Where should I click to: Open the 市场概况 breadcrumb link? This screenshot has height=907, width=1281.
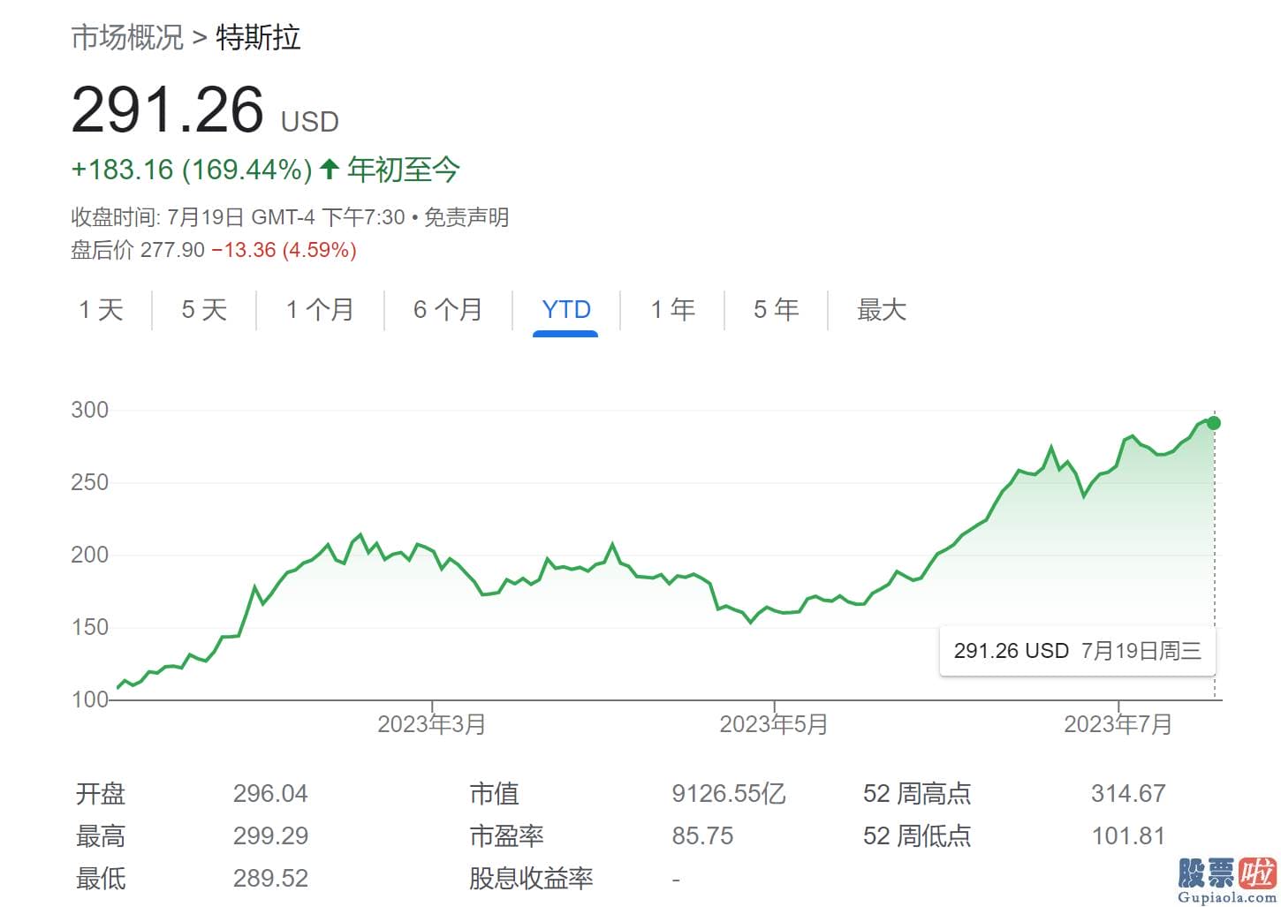pos(127,37)
